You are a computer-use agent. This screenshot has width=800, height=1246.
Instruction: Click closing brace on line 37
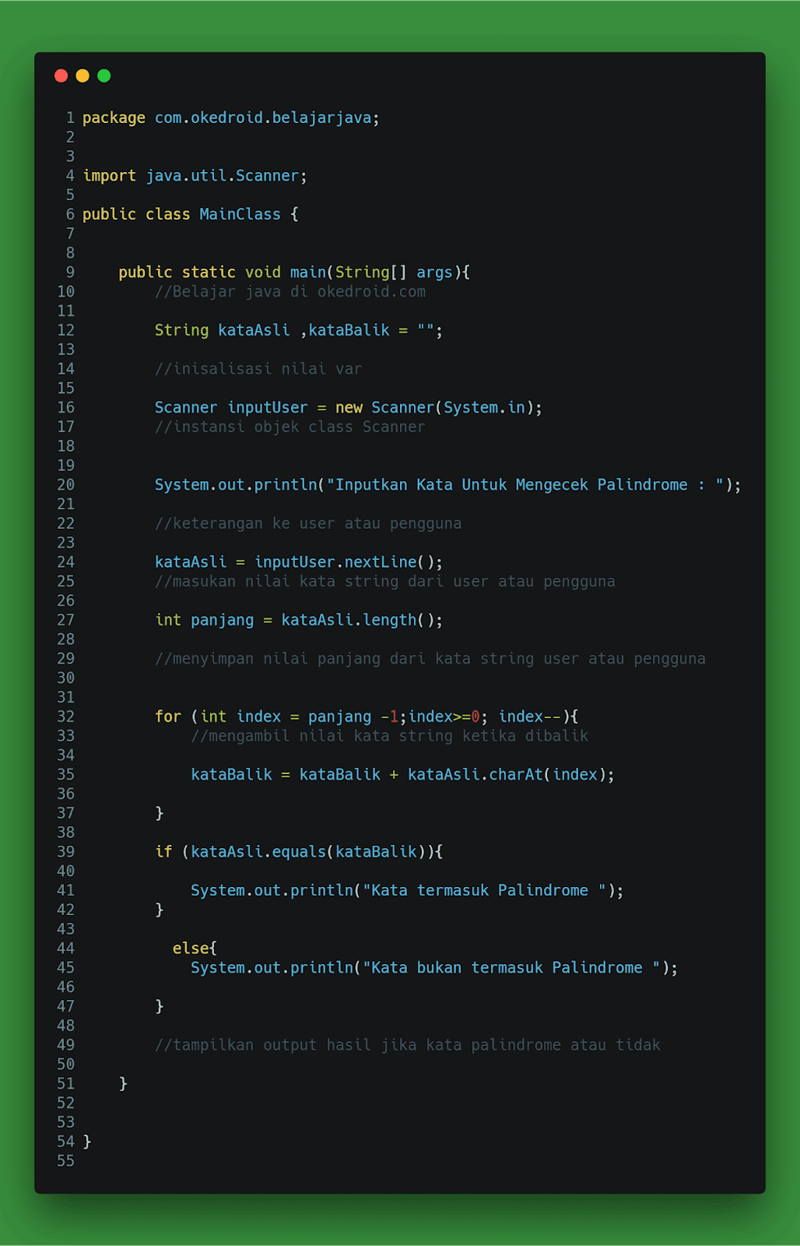(x=160, y=813)
